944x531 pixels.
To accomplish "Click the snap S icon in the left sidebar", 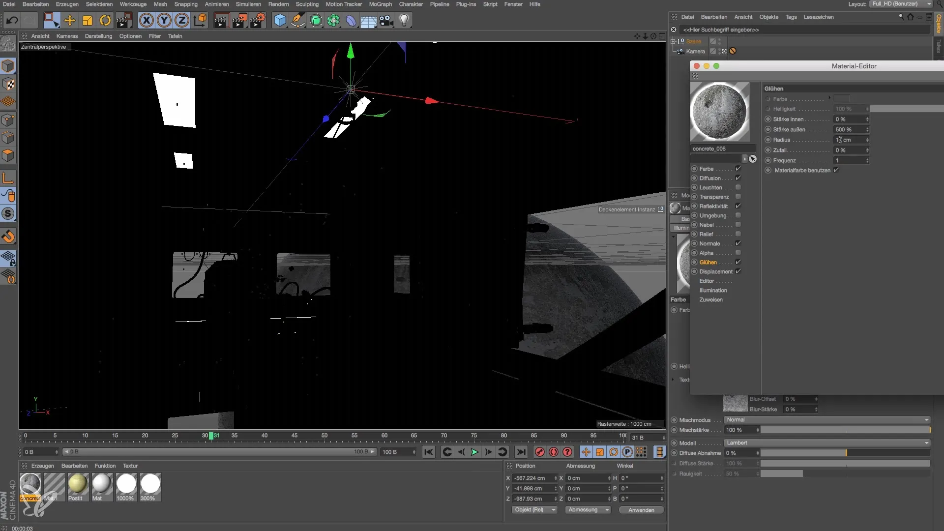I will (x=8, y=213).
